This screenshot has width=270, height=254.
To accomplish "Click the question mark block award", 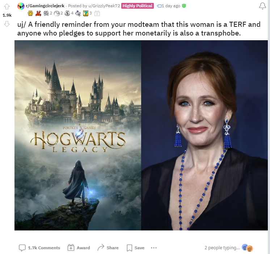I will [85, 13].
